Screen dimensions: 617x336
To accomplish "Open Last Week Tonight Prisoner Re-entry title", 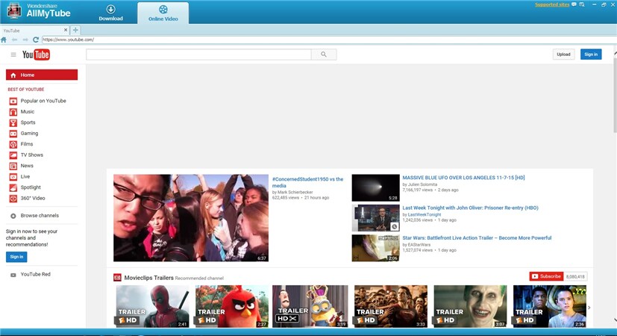I will (470, 208).
